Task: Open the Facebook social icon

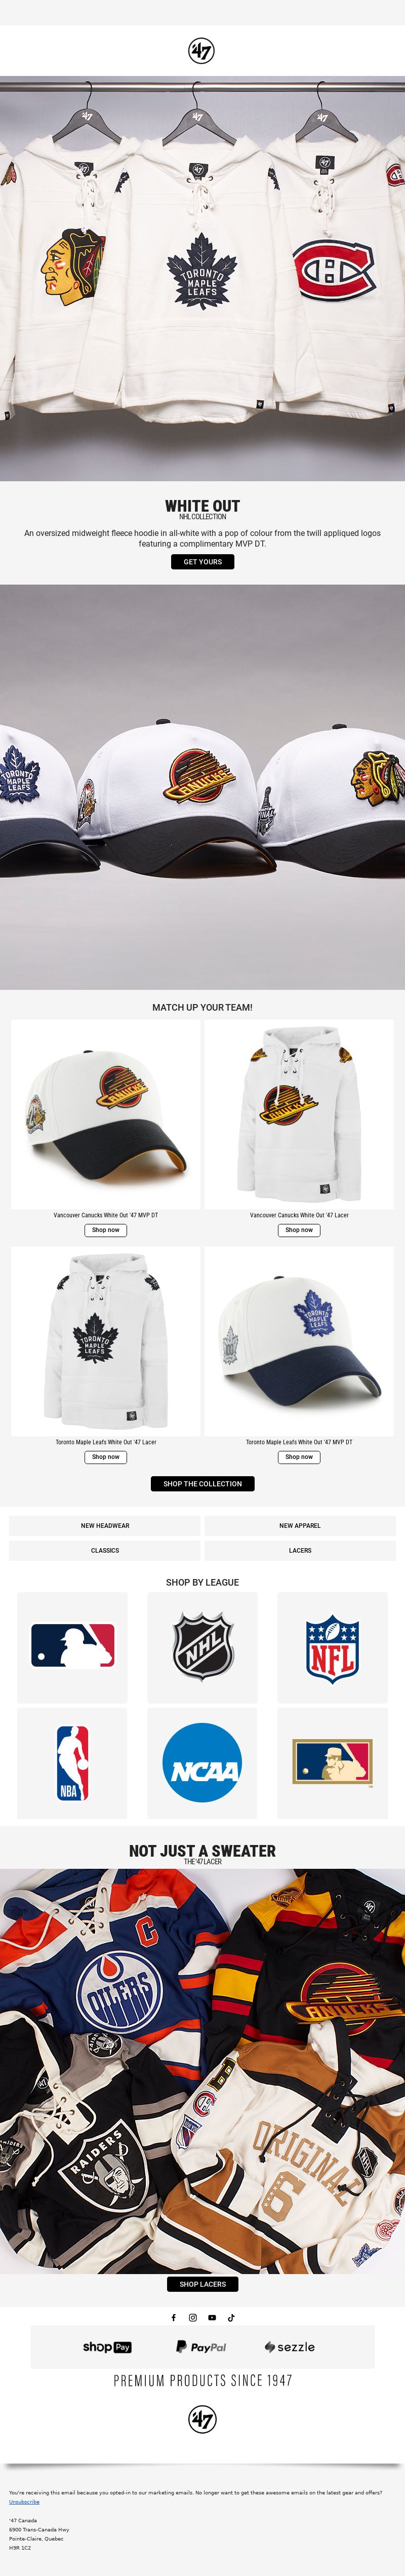Action: tap(173, 2317)
